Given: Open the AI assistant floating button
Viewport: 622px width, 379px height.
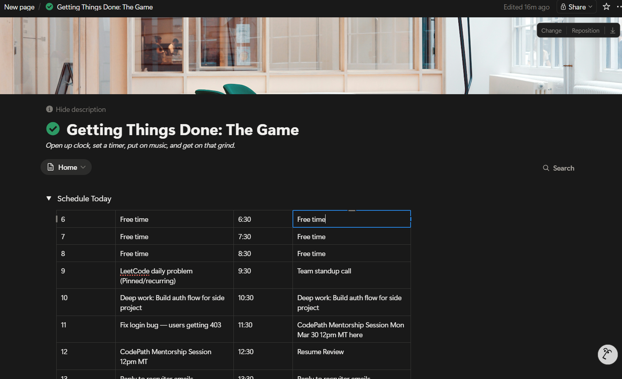Looking at the screenshot, I should (607, 355).
